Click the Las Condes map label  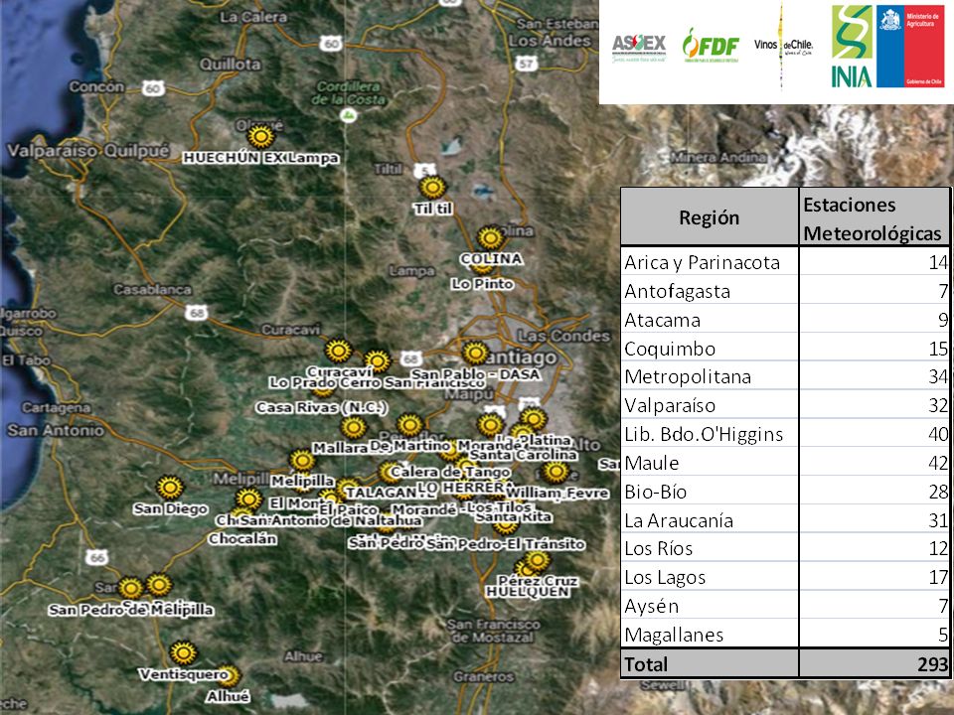pos(563,336)
